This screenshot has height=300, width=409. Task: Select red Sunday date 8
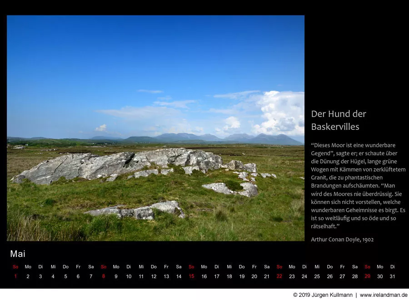tap(104, 276)
